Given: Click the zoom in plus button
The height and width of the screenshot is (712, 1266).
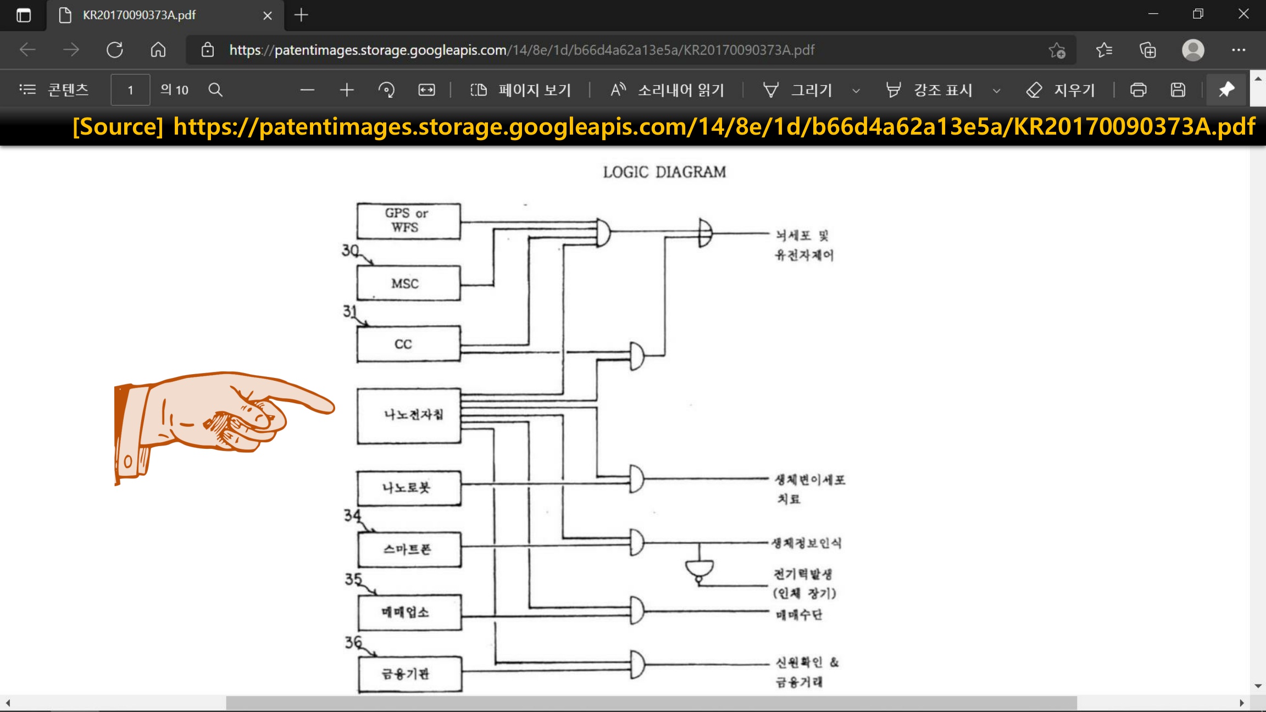Looking at the screenshot, I should [x=347, y=90].
